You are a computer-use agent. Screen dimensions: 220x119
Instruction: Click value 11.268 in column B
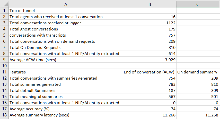point(149,115)
